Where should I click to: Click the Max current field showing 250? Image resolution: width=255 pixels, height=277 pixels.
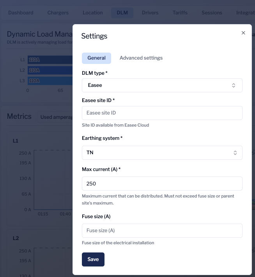click(x=162, y=183)
